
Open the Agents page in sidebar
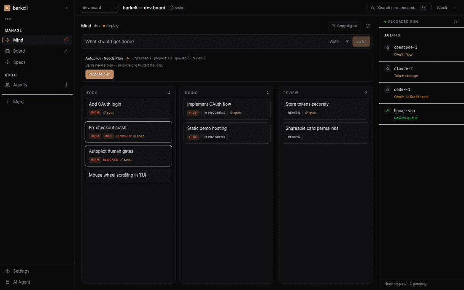pyautogui.click(x=37, y=85)
